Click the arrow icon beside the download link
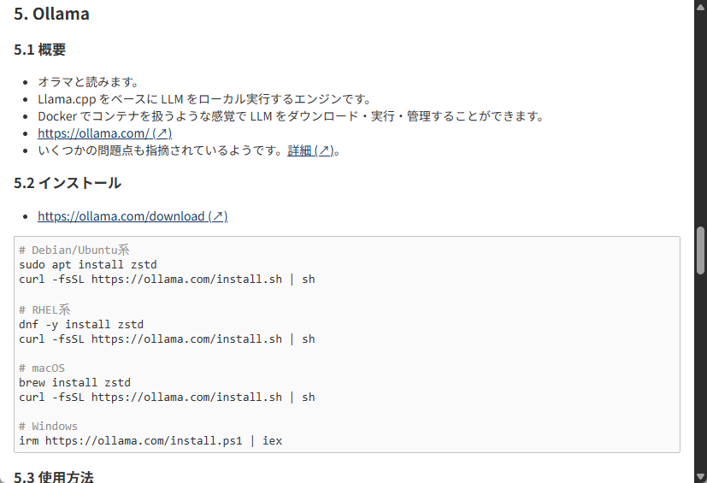The image size is (707, 483). pos(218,216)
